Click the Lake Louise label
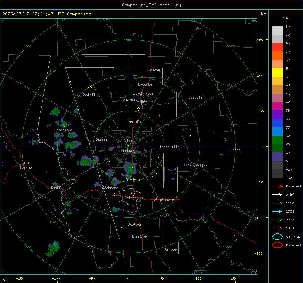The height and width of the screenshot is (283, 303). point(26,165)
